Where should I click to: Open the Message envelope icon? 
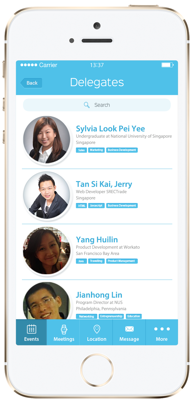129,329
